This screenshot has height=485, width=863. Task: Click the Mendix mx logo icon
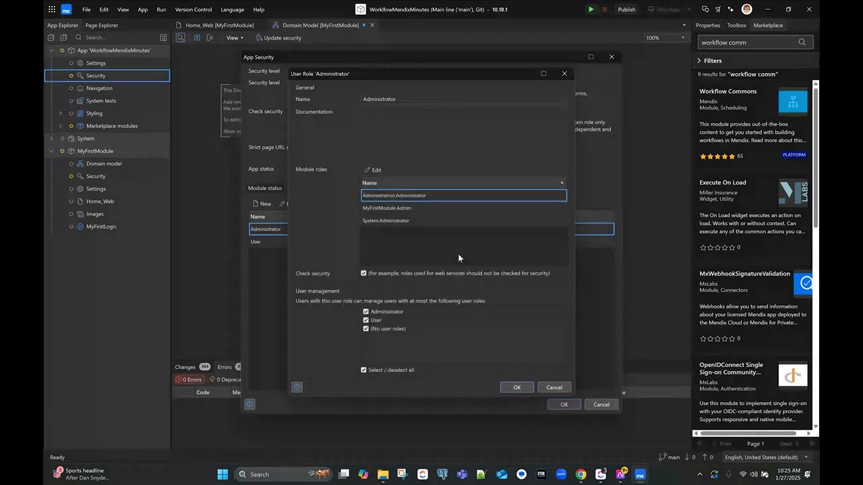pyautogui.click(x=66, y=9)
